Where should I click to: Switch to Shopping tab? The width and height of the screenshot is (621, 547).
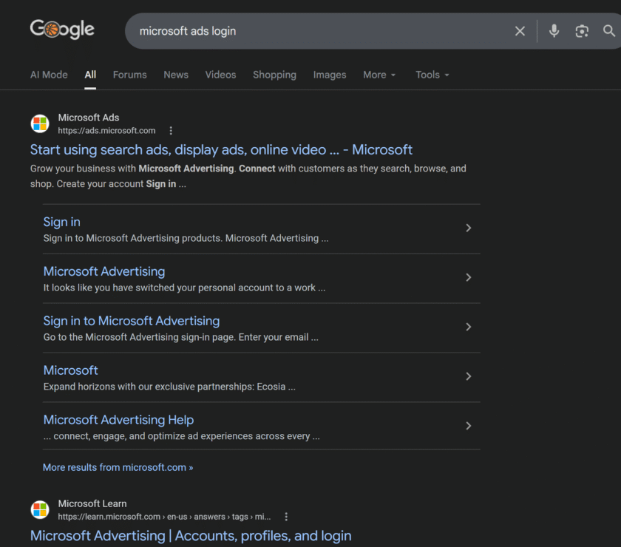point(274,75)
